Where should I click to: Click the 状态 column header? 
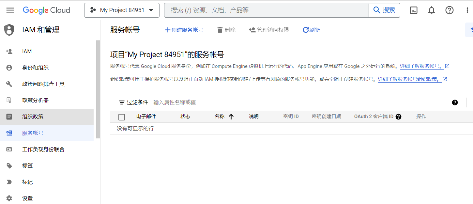click(185, 117)
